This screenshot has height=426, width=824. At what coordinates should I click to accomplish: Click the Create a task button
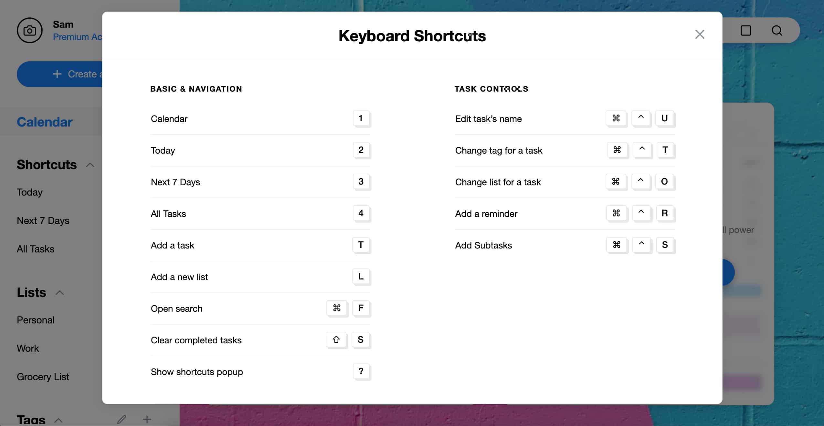pyautogui.click(x=60, y=74)
